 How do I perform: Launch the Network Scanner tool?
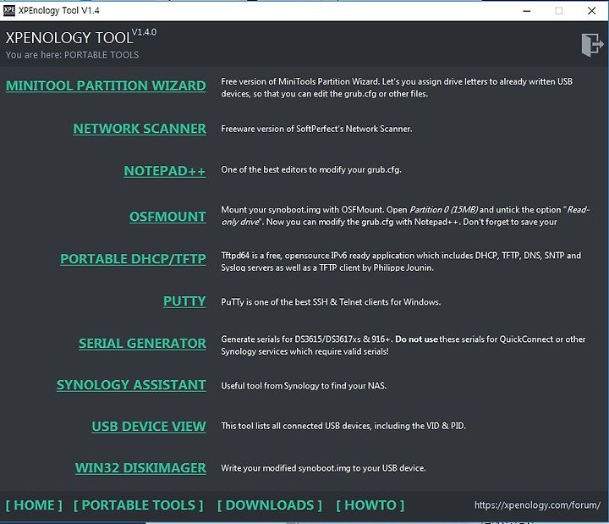point(140,129)
